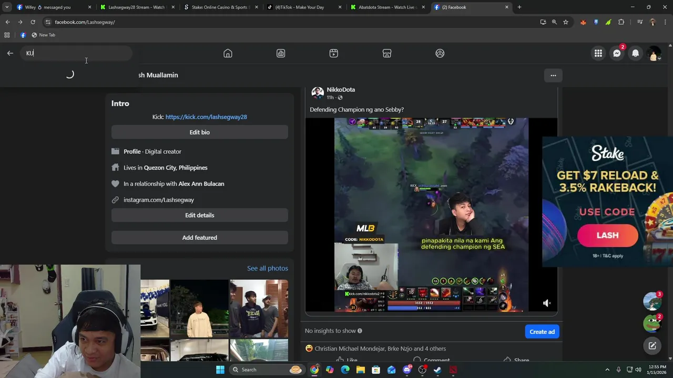The width and height of the screenshot is (673, 378).
Task: Click the info icon beside No insights to show
Action: [x=360, y=331]
